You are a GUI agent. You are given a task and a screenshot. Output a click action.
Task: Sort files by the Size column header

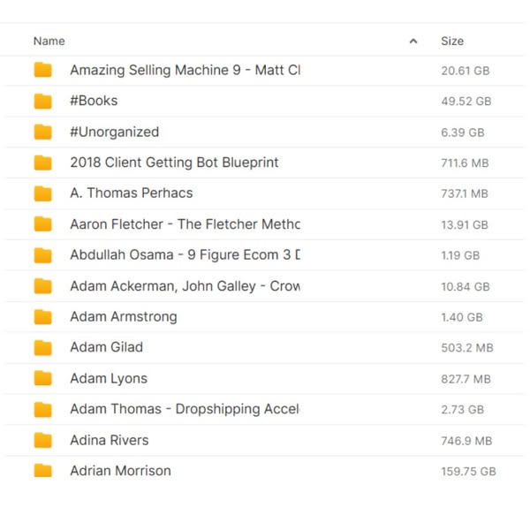click(451, 42)
